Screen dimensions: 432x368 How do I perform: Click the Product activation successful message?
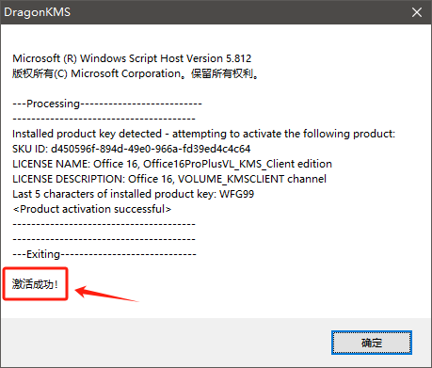coord(92,209)
